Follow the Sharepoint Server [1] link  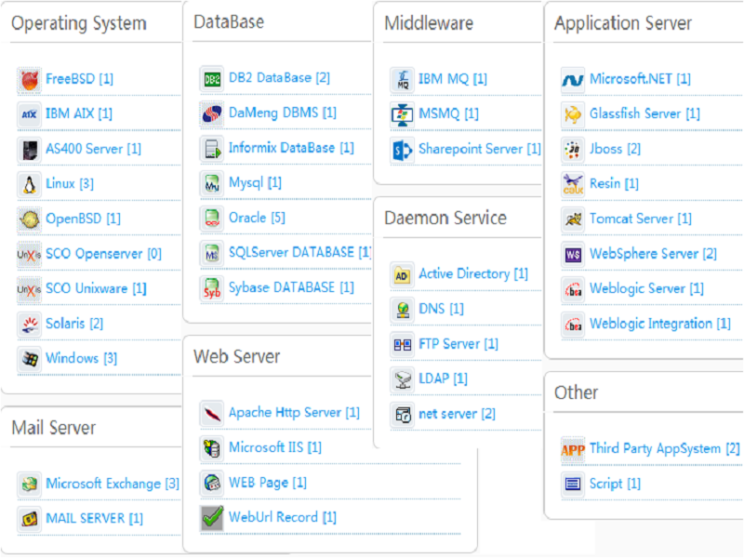pos(480,149)
